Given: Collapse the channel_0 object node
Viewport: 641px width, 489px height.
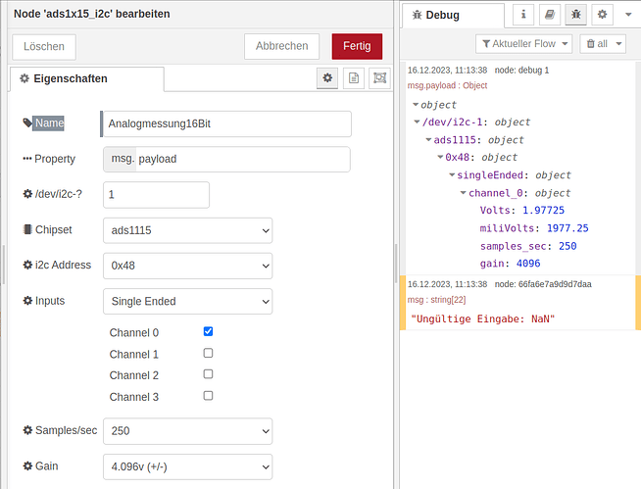Looking at the screenshot, I should [464, 193].
